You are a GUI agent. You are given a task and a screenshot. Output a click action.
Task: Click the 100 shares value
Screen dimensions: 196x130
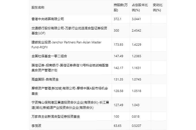pos(116,116)
